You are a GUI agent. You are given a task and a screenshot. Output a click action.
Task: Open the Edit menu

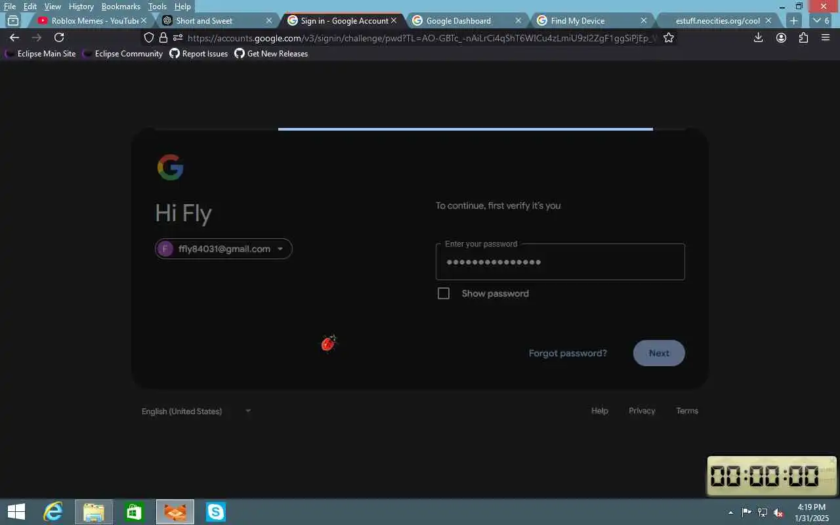(30, 7)
